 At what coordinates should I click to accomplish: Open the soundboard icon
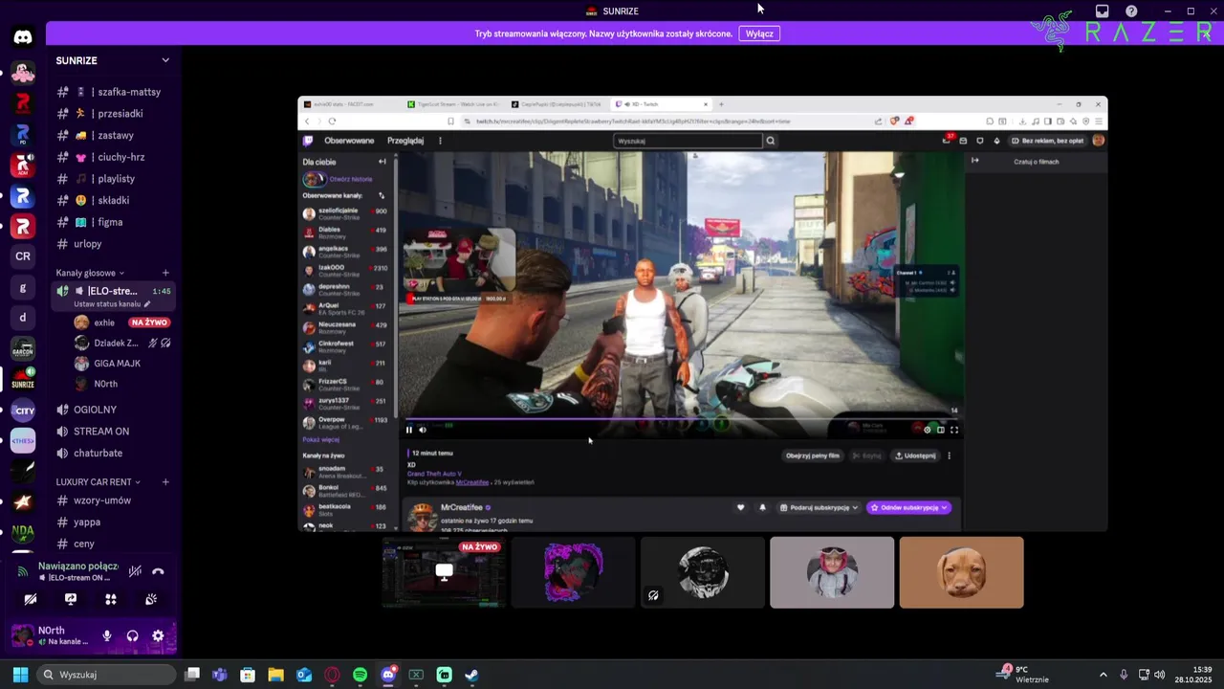click(151, 599)
